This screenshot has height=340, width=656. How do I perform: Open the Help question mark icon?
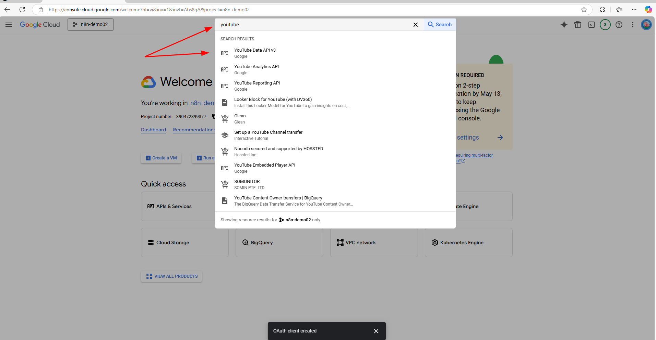tap(619, 25)
